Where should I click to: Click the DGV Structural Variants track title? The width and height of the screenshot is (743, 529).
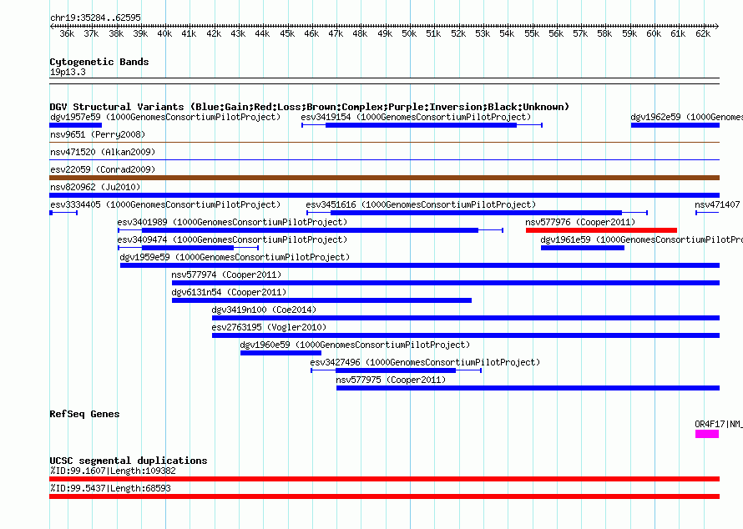coord(310,107)
